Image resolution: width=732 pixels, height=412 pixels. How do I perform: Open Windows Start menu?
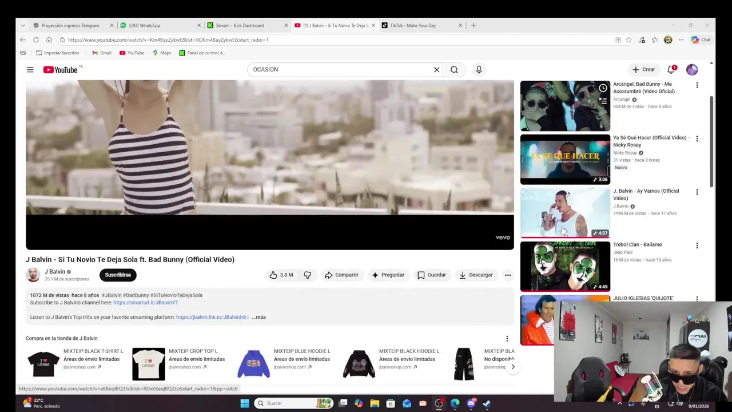pyautogui.click(x=244, y=403)
